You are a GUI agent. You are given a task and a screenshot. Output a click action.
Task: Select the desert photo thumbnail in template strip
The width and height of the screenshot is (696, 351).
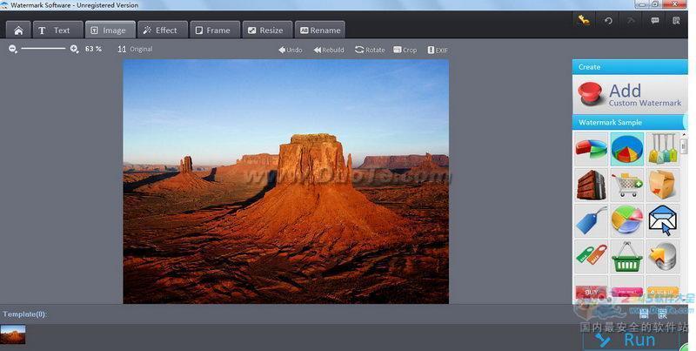(x=13, y=334)
